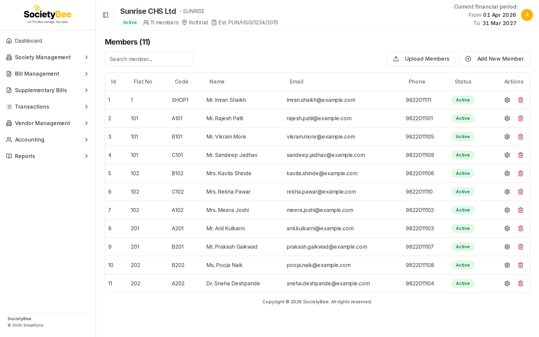Focus the Search member field
Image resolution: width=539 pixels, height=337 pixels.
pos(149,59)
